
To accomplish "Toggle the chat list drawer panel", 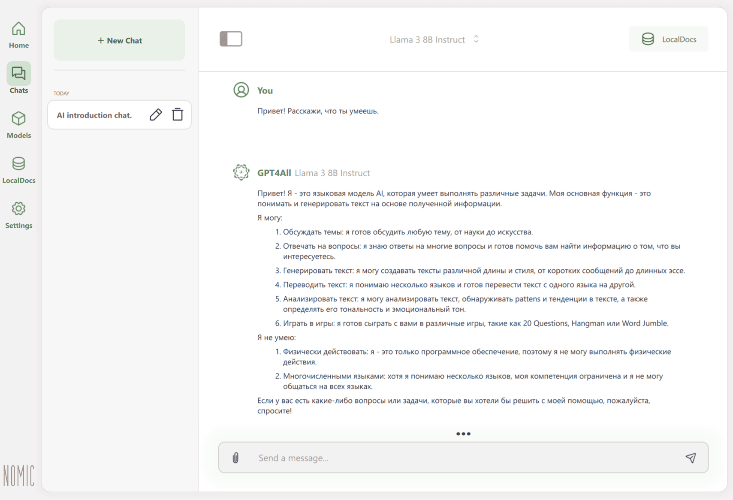I will click(231, 39).
